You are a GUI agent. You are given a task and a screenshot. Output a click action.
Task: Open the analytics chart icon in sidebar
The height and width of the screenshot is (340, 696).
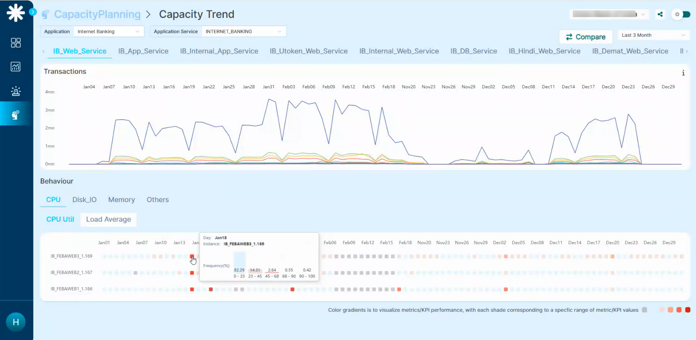click(16, 67)
